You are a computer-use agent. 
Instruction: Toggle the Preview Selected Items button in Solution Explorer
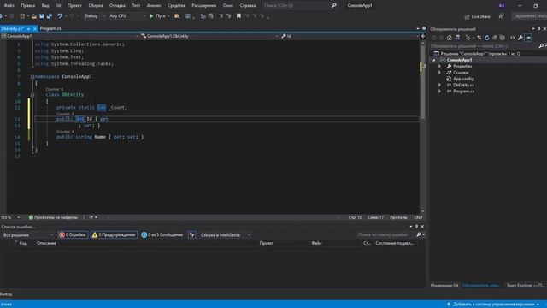[x=528, y=38]
